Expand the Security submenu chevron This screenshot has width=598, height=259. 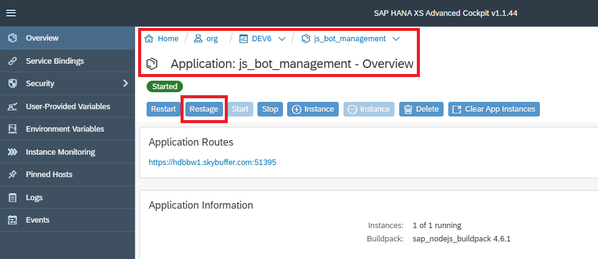[x=125, y=83]
